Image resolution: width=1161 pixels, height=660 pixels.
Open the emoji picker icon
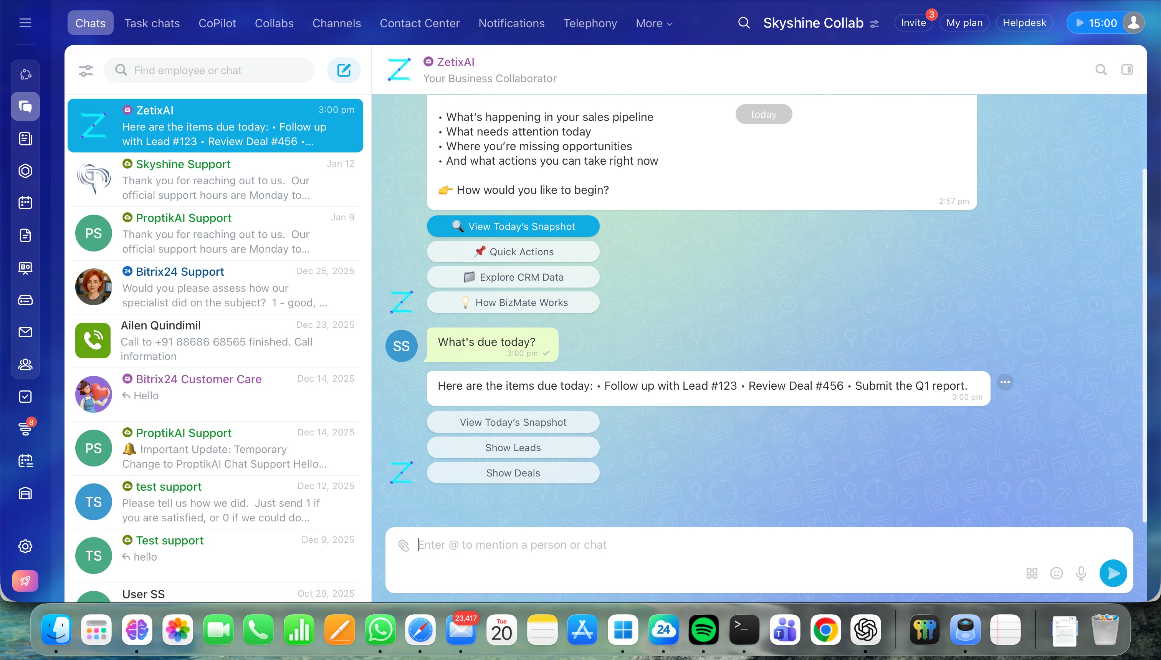pos(1056,573)
